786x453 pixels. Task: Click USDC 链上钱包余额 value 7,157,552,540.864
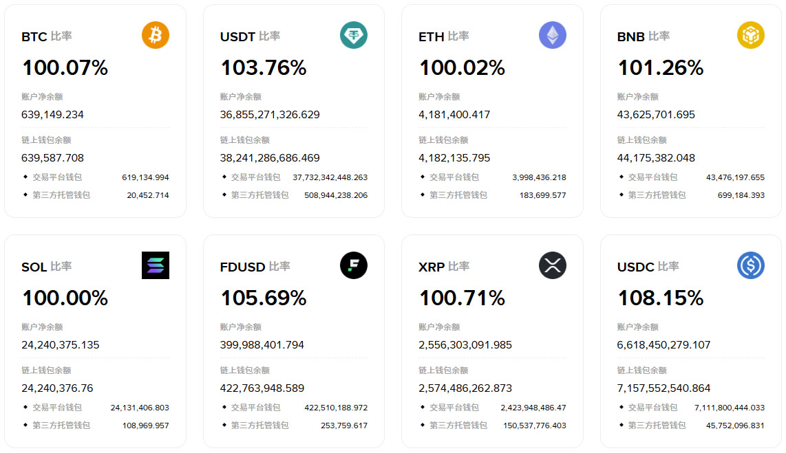664,388
